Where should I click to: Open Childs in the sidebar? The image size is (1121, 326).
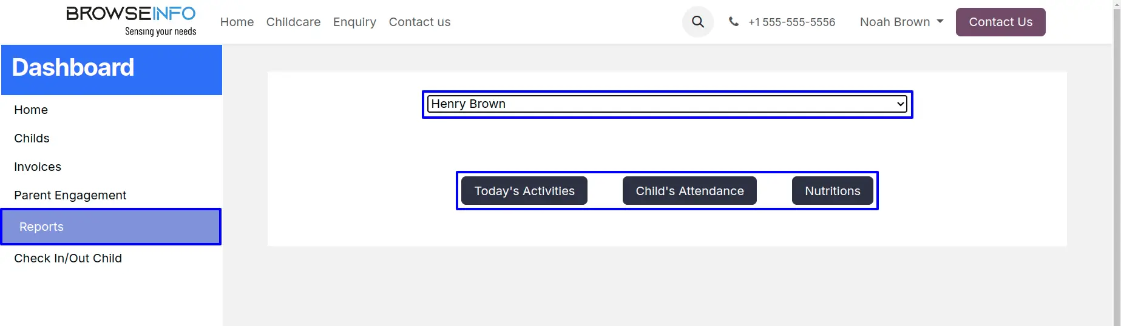point(32,138)
